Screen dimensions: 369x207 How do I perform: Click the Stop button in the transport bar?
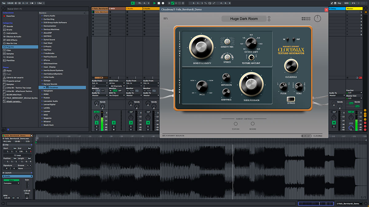(x=159, y=3)
